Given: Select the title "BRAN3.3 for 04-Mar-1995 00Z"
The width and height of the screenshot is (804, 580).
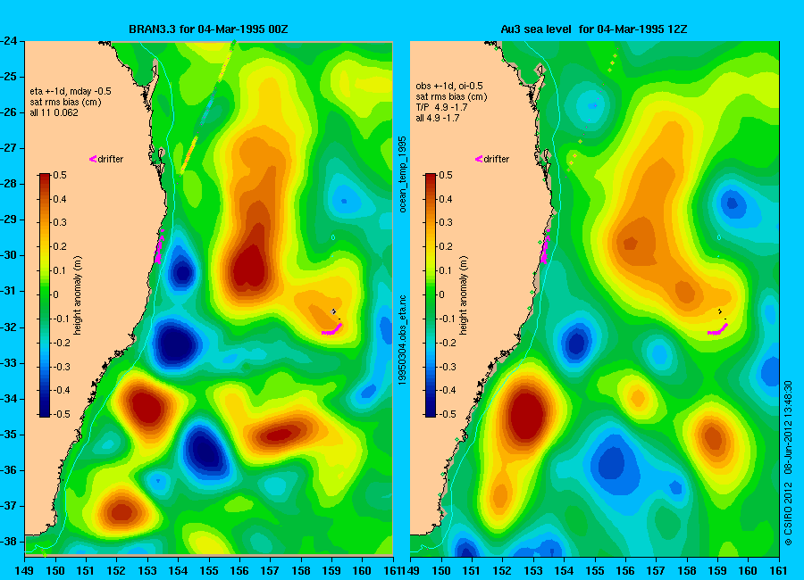Looking at the screenshot, I should coord(208,29).
